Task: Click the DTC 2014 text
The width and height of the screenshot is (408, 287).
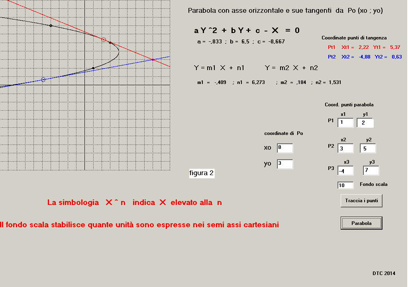Action: click(x=384, y=273)
